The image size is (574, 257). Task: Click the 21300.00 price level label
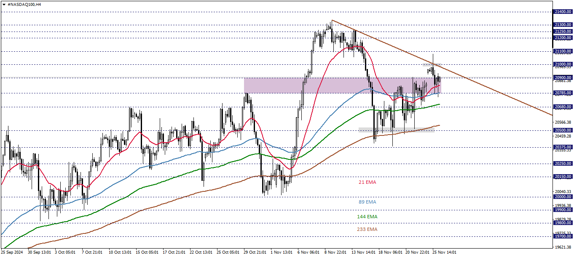pos(563,25)
